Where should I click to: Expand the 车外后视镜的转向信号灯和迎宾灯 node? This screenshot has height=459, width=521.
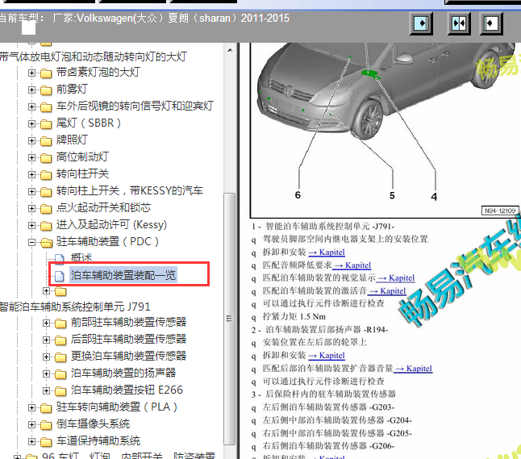pyautogui.click(x=32, y=106)
